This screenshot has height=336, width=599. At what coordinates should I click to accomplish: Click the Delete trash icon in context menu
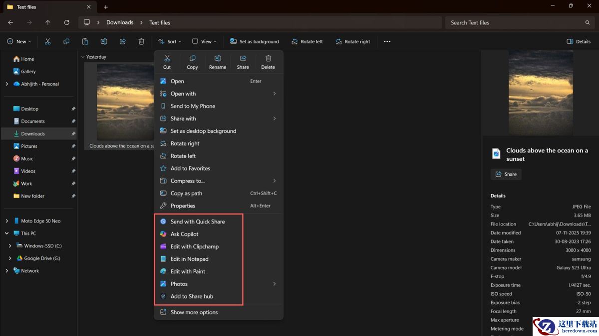268,59
